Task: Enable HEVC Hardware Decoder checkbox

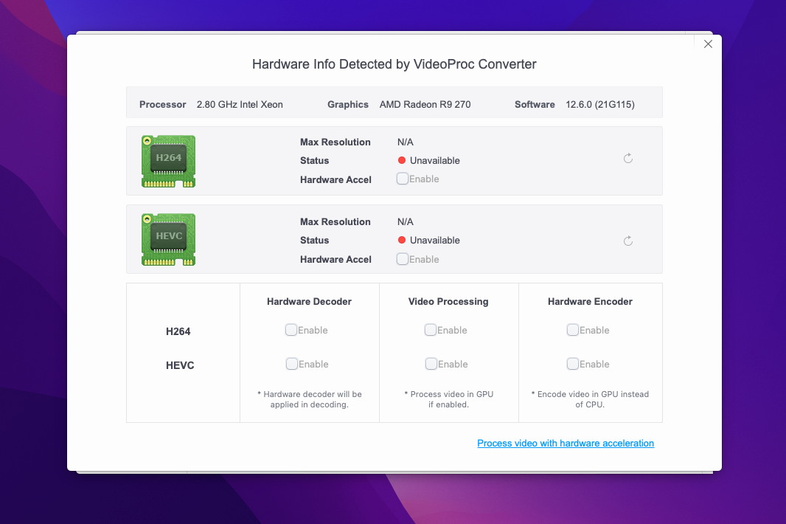Action: [x=292, y=364]
